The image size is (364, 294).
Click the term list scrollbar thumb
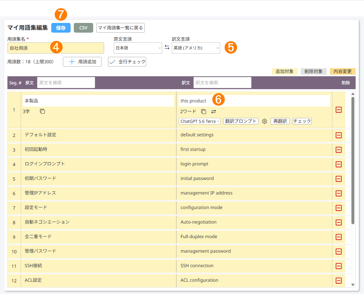353,161
